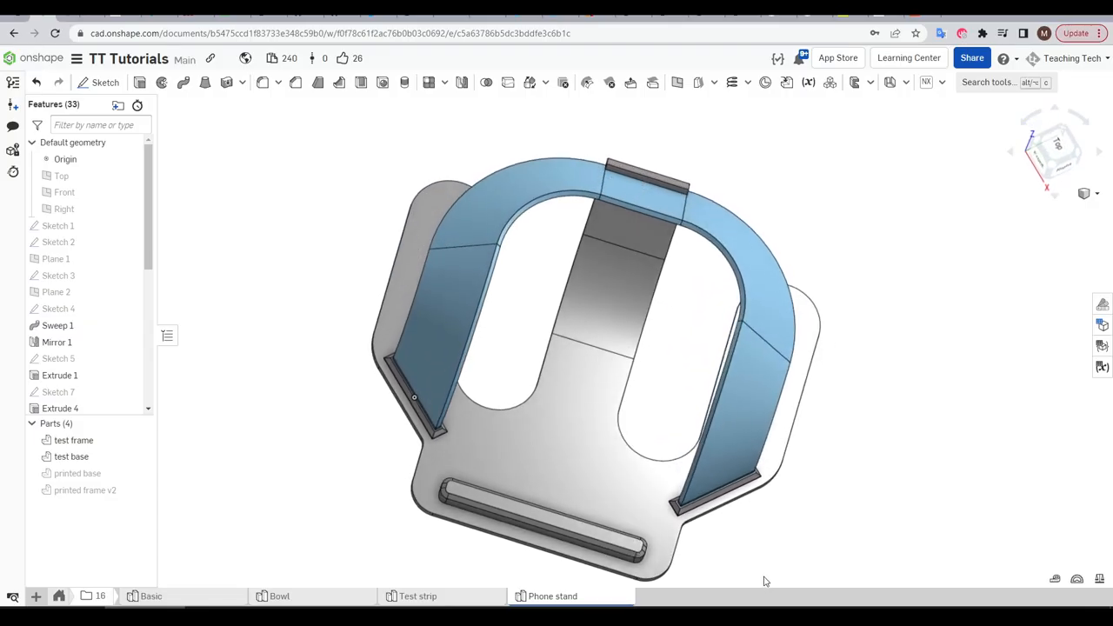The width and height of the screenshot is (1113, 626).
Task: Select the Loft tool
Action: [x=205, y=82]
